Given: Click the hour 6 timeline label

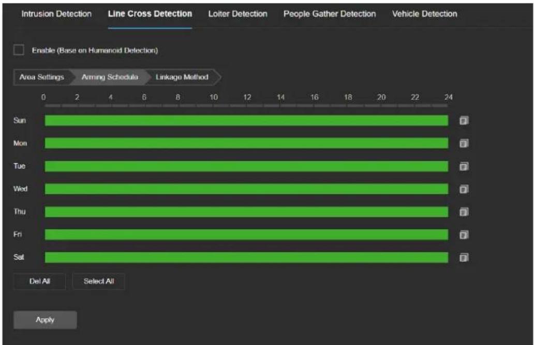Looking at the screenshot, I should click(144, 97).
